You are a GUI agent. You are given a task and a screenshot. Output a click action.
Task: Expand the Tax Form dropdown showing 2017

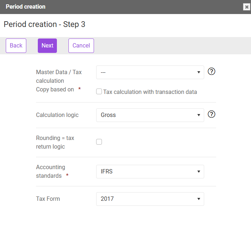150,199
